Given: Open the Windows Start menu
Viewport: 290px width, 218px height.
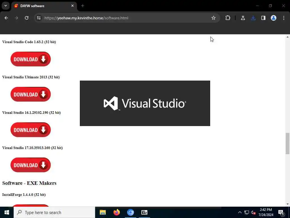Looking at the screenshot, I should click(7, 212).
